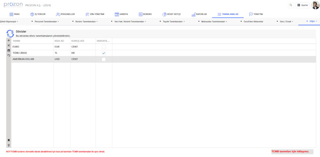Click TCMB tanımları için tıklayınız link
This screenshot has width=320, height=157.
pyautogui.click(x=290, y=151)
